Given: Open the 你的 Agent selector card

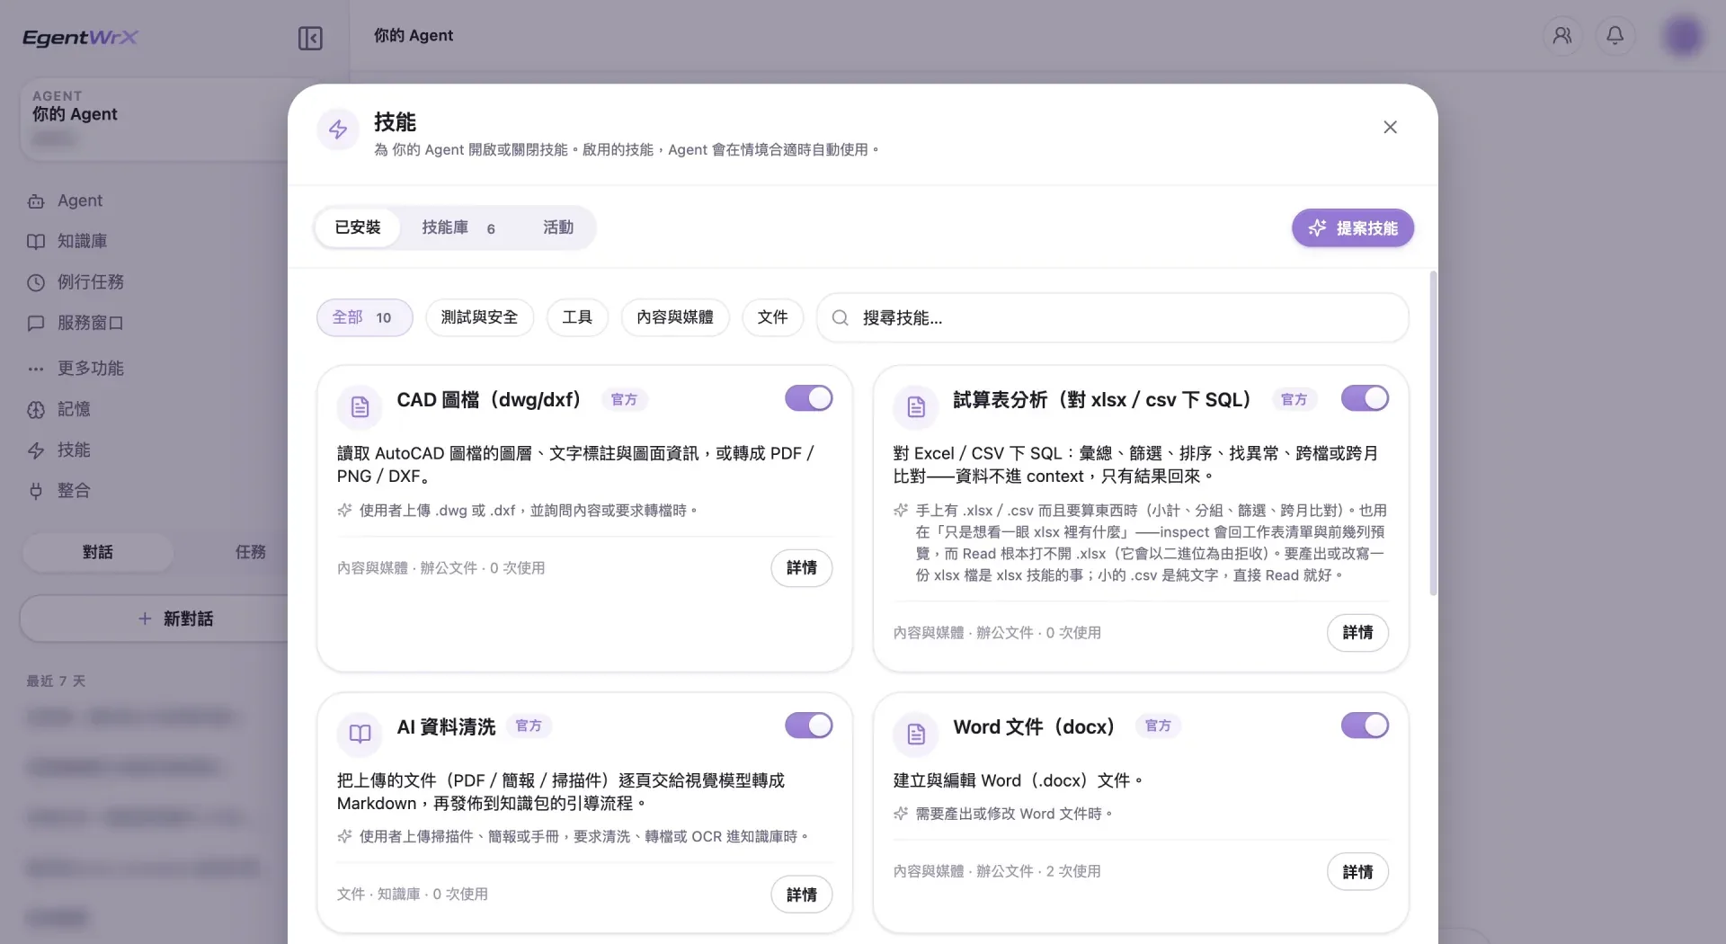Looking at the screenshot, I should [155, 120].
